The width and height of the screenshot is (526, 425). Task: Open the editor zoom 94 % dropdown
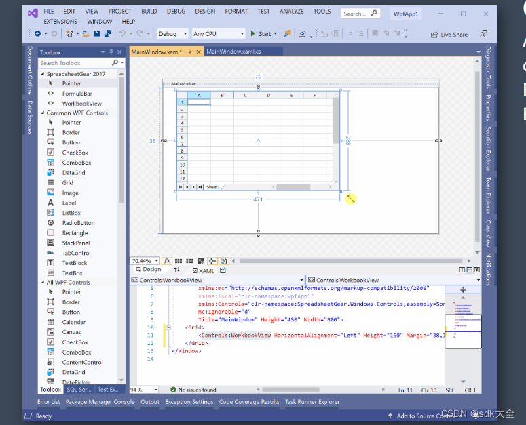point(155,390)
